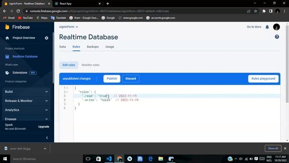Open Project Overview home icon
This screenshot has height=163, width=289.
[7, 38]
